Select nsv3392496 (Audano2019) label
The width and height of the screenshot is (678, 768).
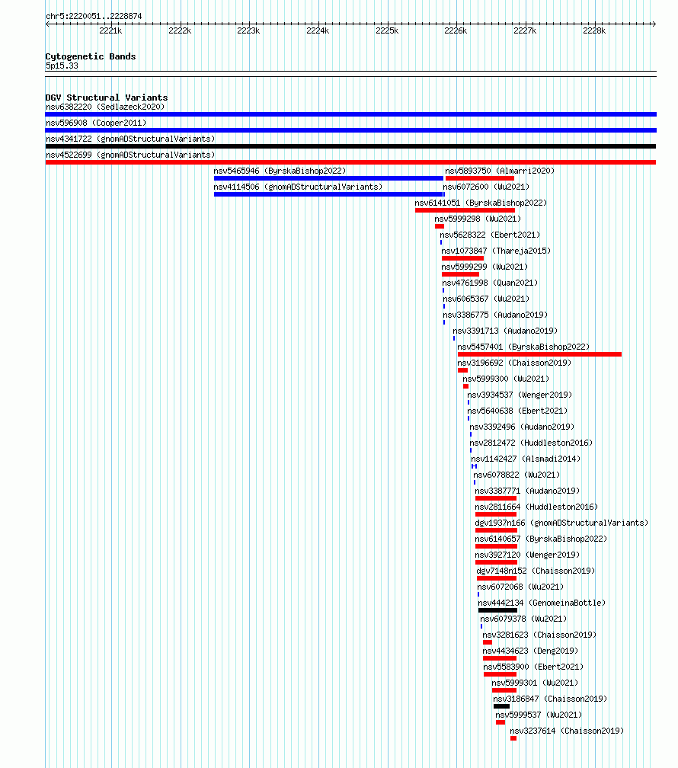coord(522,427)
